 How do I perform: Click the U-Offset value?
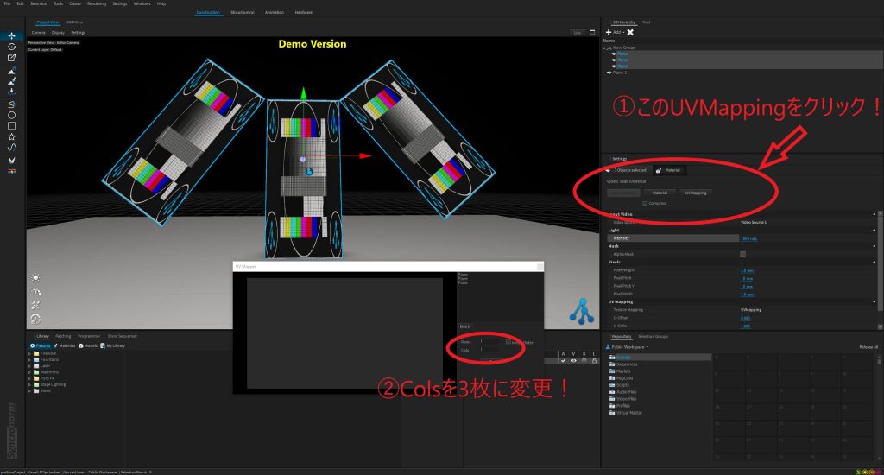coord(745,318)
